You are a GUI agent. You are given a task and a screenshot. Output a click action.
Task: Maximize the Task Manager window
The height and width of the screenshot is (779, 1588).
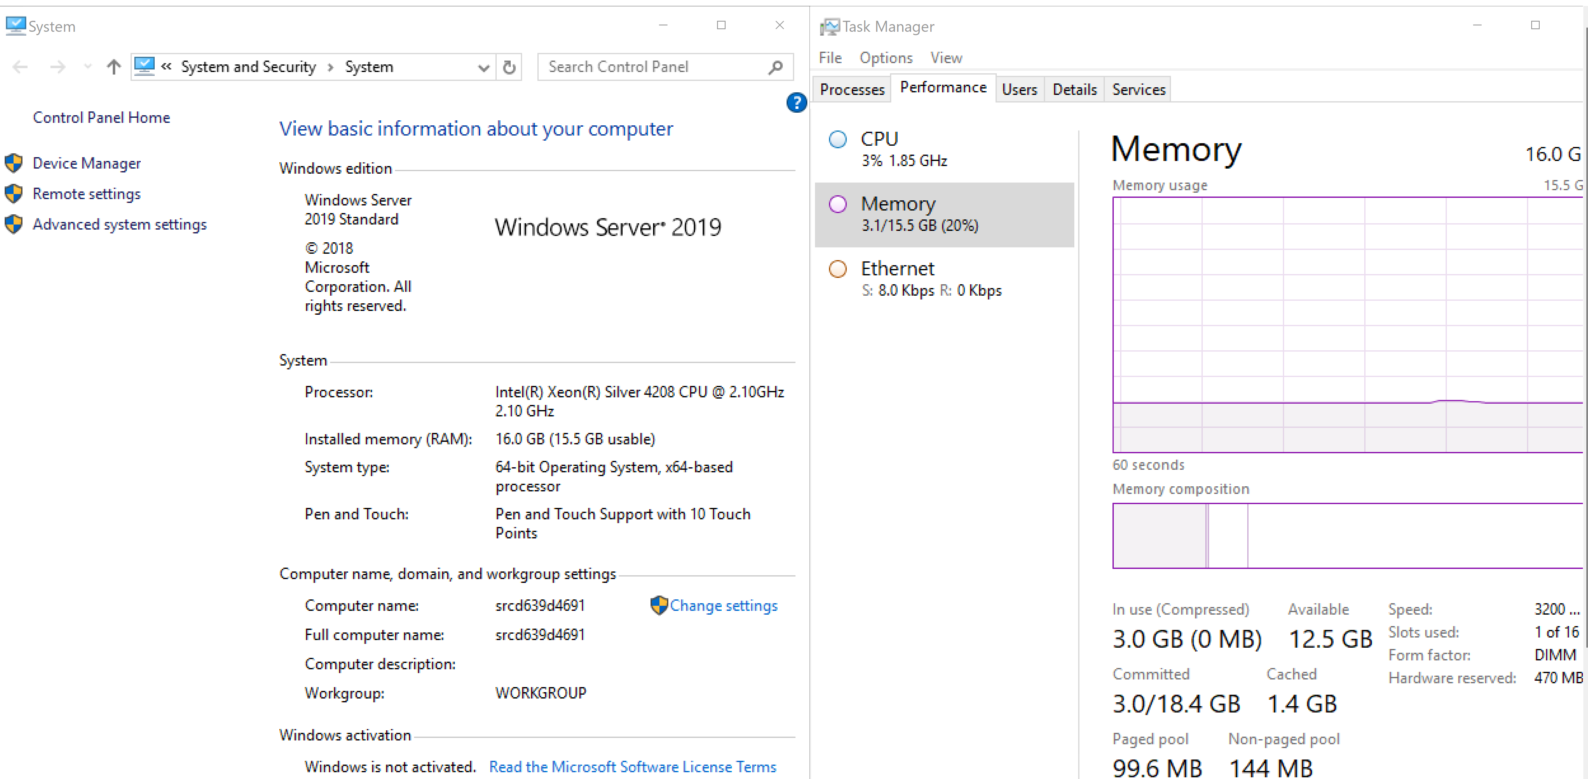[x=1535, y=25]
